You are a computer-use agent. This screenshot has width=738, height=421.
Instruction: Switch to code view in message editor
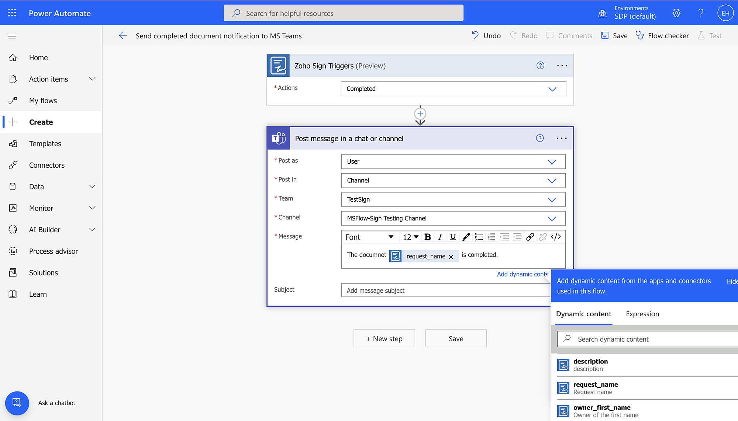[x=556, y=237]
